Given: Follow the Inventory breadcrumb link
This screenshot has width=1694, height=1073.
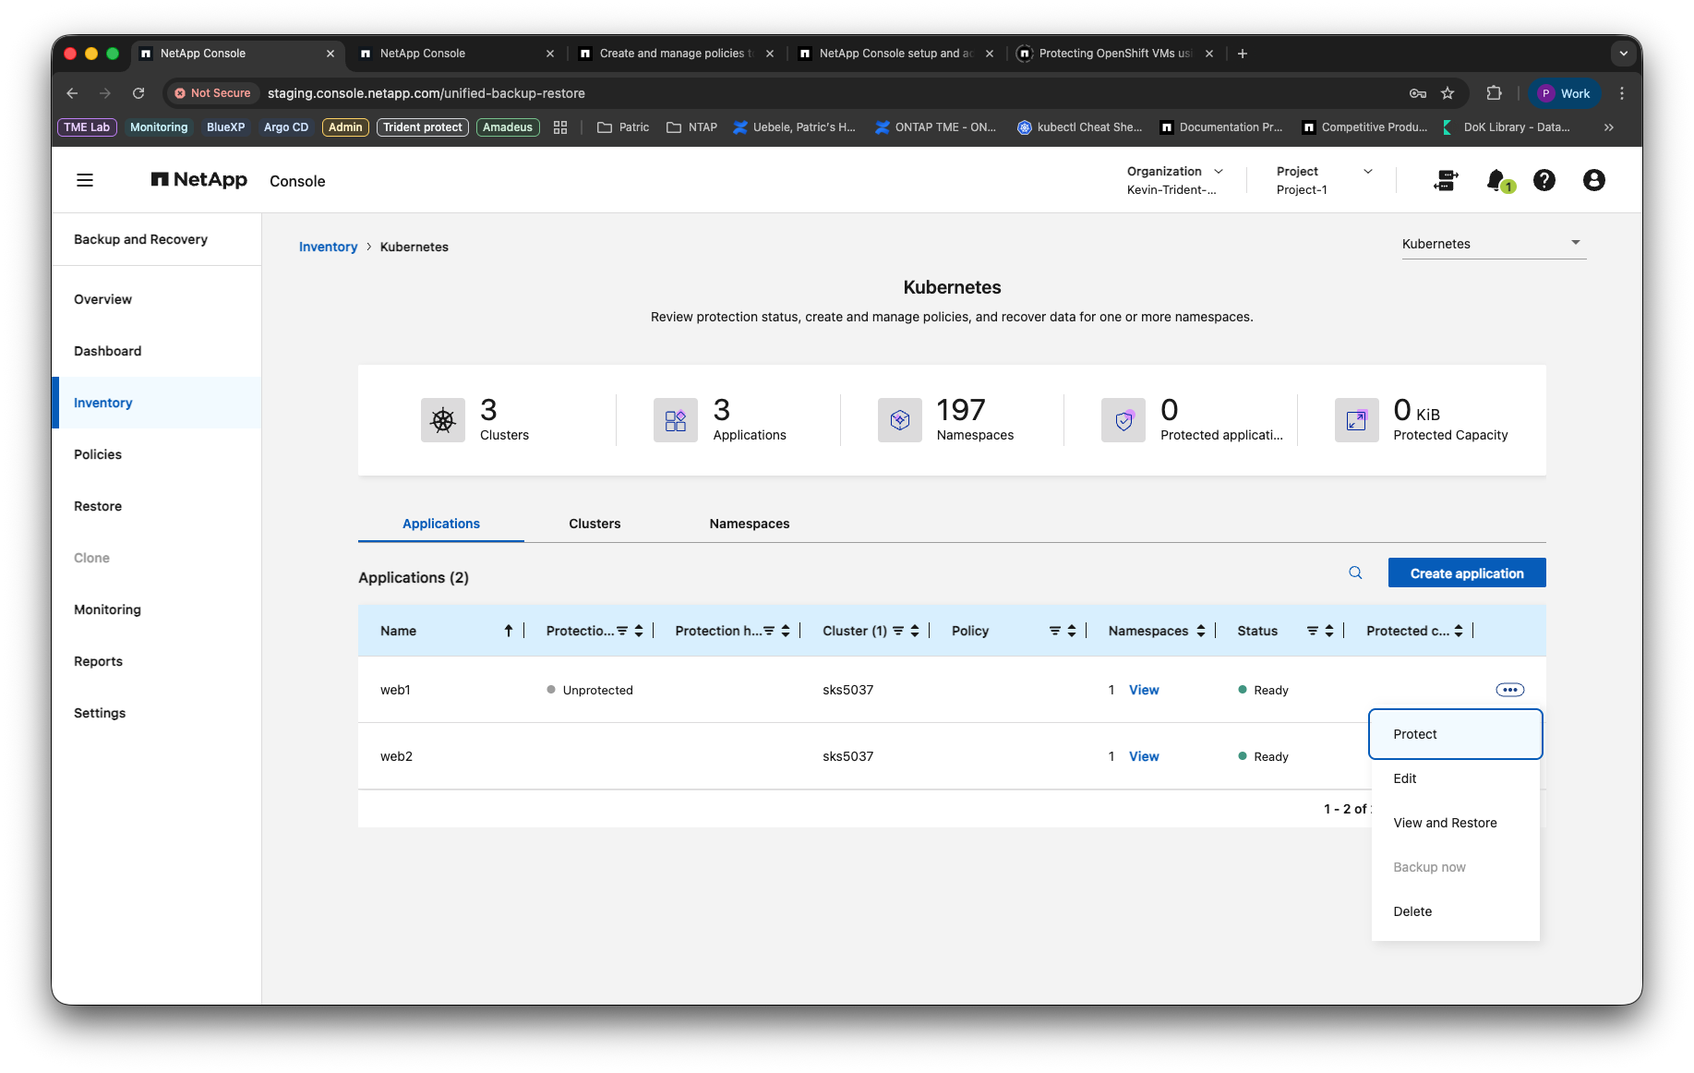Looking at the screenshot, I should tap(328, 247).
